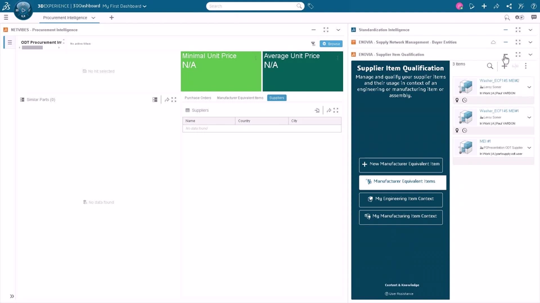Expand Suppliers panel to fullscreen
The image size is (540, 303).
tap(336, 111)
